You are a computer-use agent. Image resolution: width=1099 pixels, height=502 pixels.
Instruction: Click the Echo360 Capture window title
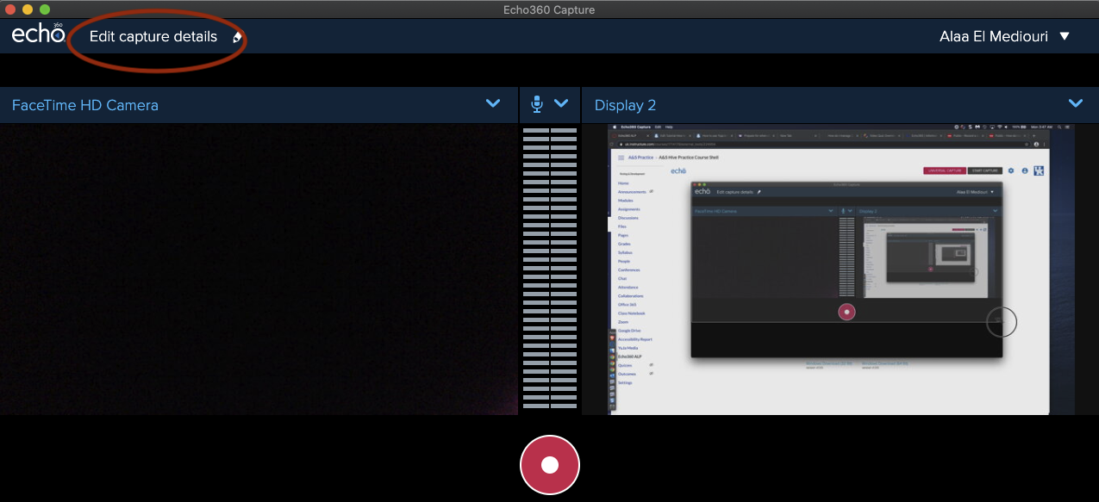(x=549, y=9)
